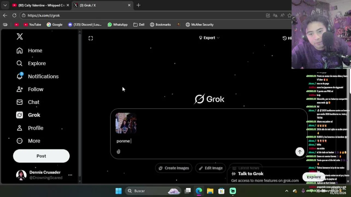Click Talk to Grok
The height and width of the screenshot is (197, 351).
tap(248, 174)
